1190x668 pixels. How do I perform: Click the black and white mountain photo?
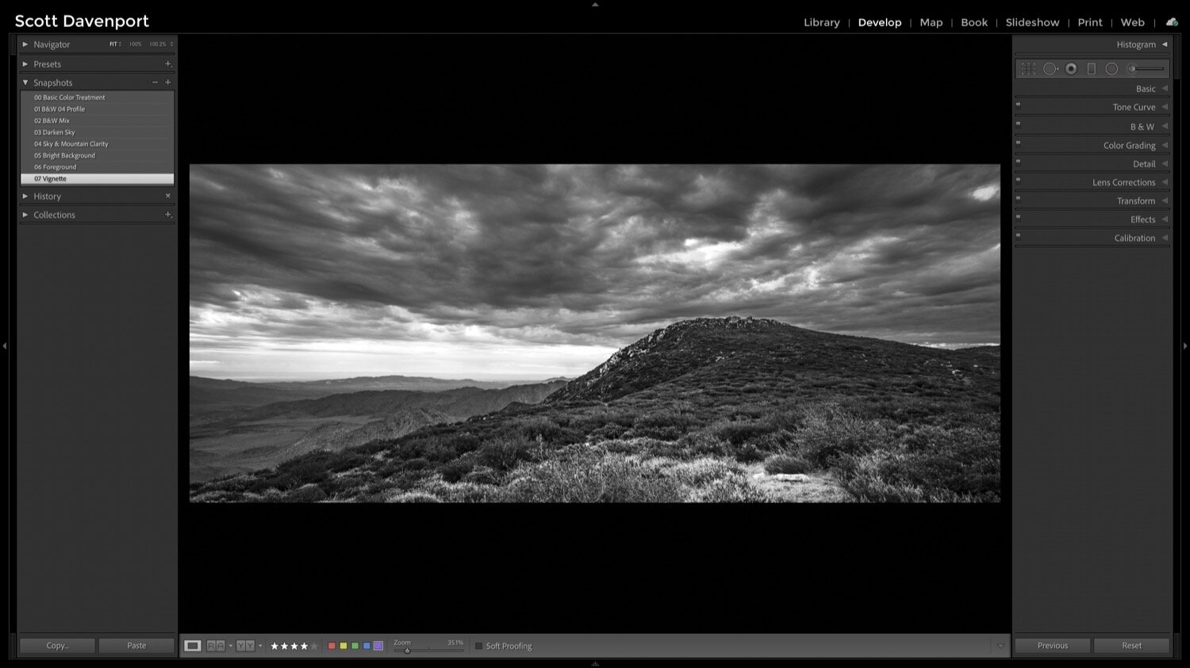click(595, 334)
